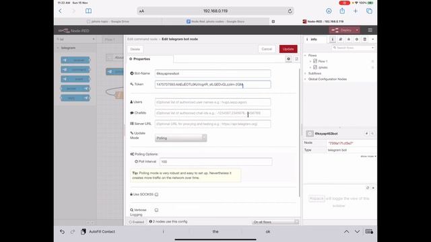431x242 pixels.
Task: Click the Poll Interval input field
Action: click(x=216, y=161)
